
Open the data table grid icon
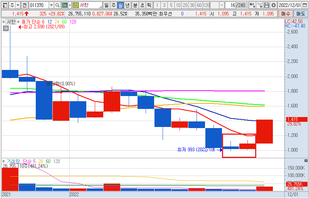pyautogui.click(x=6, y=28)
